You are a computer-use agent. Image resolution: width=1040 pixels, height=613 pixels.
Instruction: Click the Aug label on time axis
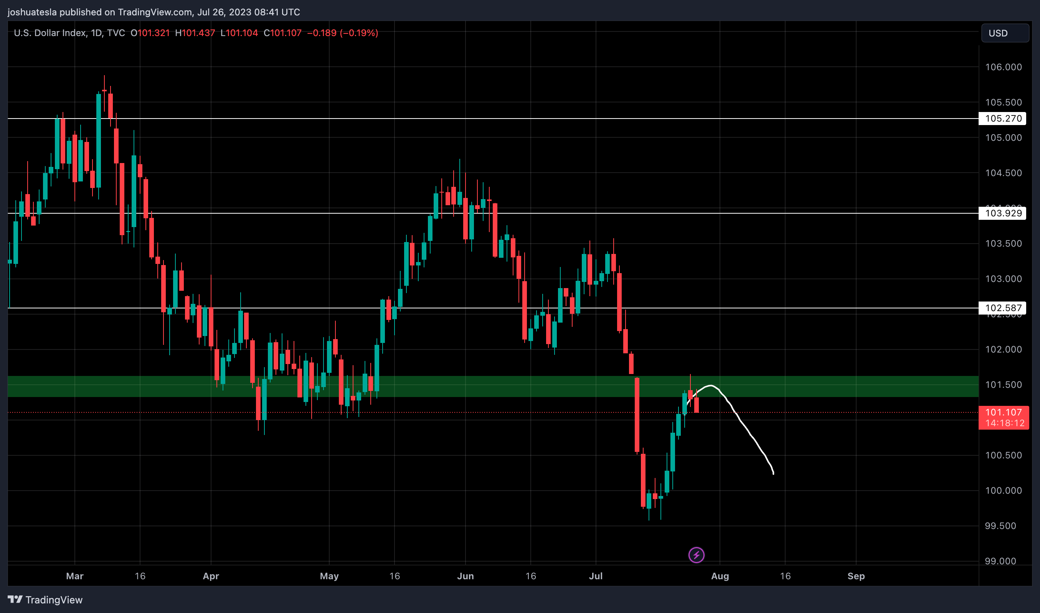[x=720, y=576]
